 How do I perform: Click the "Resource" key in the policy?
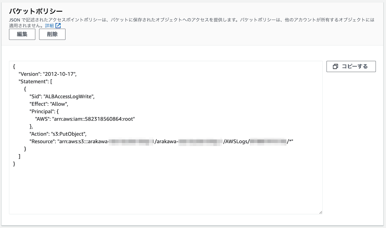click(x=42, y=141)
